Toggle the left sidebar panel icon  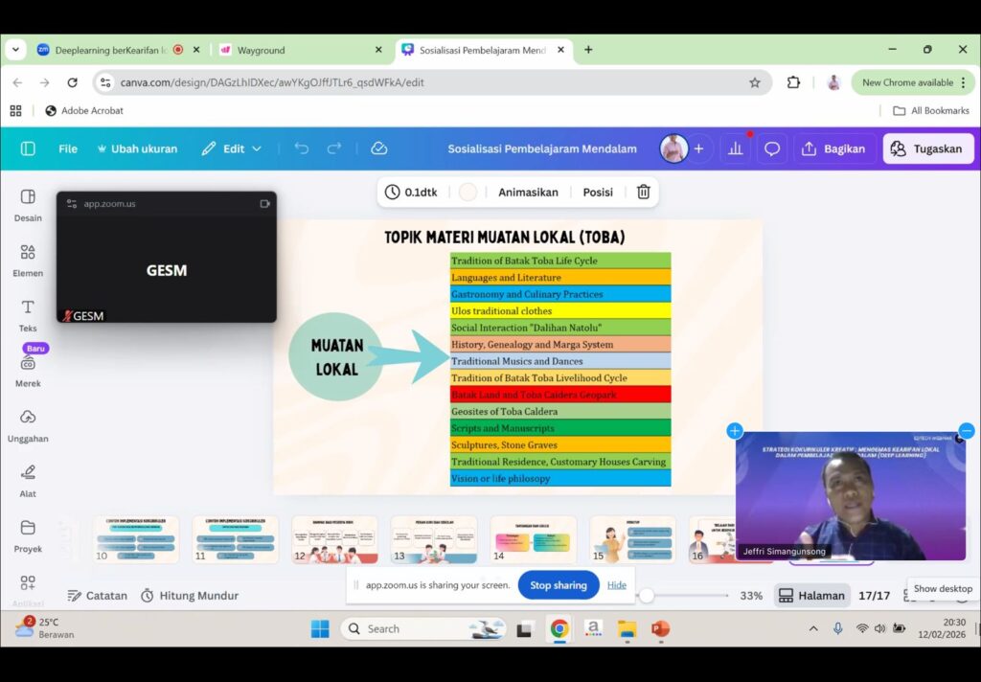pyautogui.click(x=28, y=148)
